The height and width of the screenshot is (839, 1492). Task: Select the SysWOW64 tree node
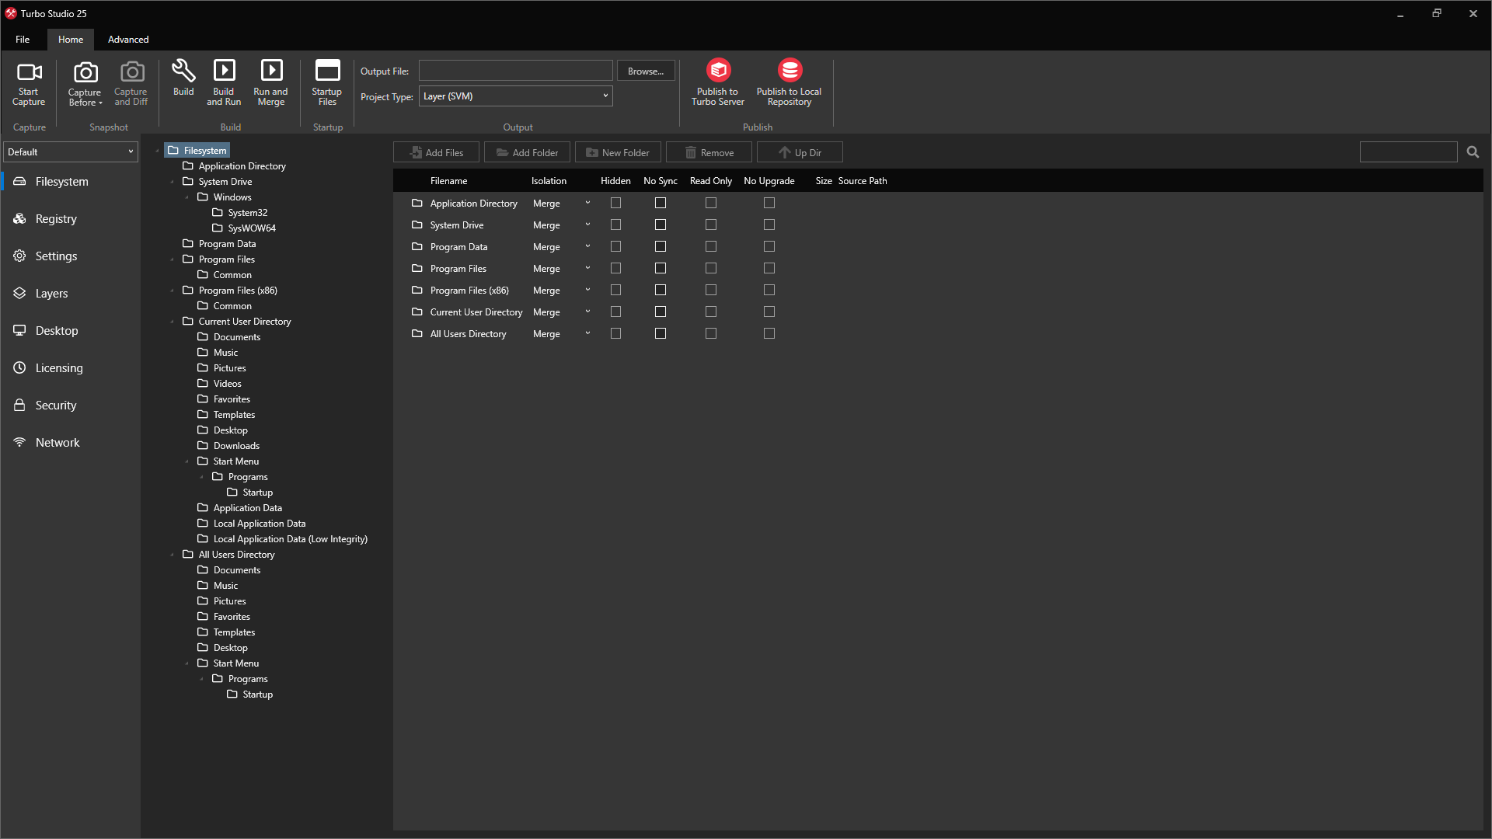coord(252,228)
